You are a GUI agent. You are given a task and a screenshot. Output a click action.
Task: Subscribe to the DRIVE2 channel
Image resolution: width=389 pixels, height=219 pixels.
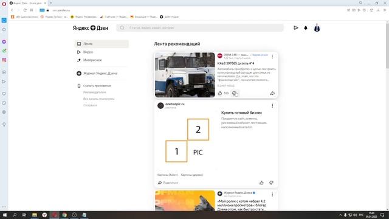[x=260, y=55]
